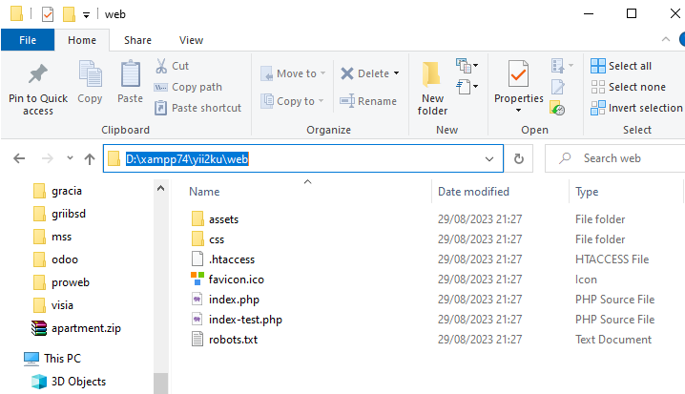Click the Up arrow to parent folder

(90, 158)
